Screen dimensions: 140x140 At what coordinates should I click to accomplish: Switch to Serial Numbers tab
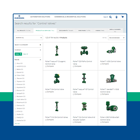pyautogui.click(x=115, y=30)
